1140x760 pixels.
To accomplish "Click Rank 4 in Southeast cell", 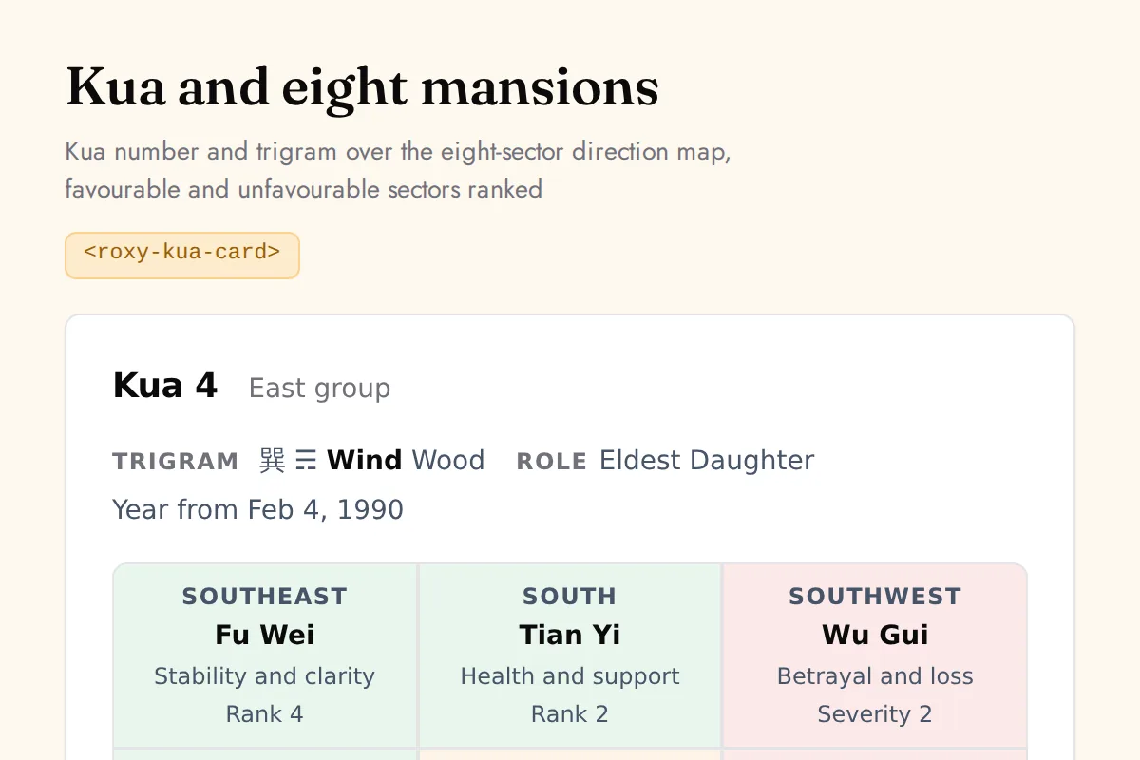I will click(265, 714).
